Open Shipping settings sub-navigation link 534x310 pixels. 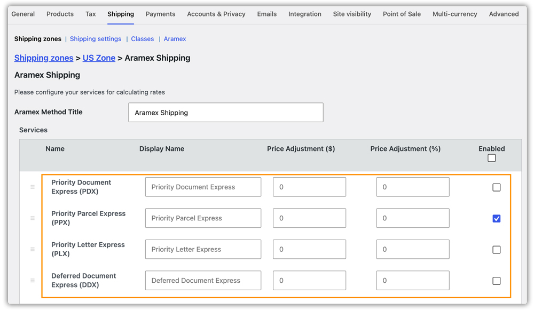click(x=96, y=39)
